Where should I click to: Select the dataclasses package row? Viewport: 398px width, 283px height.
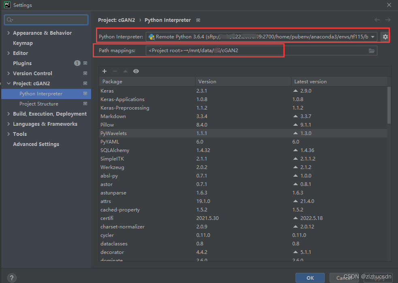point(243,243)
